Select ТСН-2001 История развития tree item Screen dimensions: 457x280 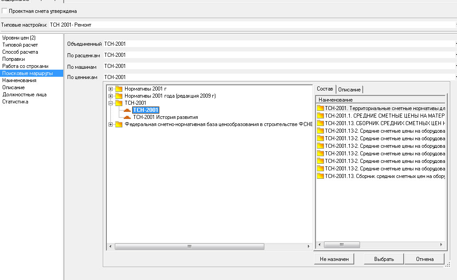[x=165, y=117]
